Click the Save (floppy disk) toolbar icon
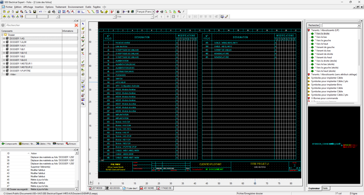The image size is (364, 195). click(x=35, y=11)
